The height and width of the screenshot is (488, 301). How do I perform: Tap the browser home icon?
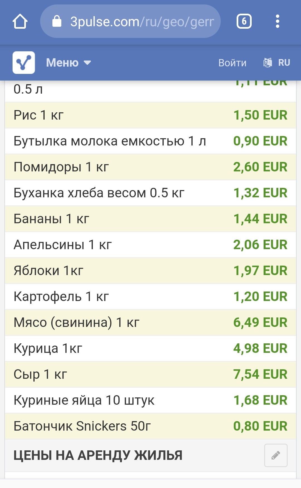point(20,21)
